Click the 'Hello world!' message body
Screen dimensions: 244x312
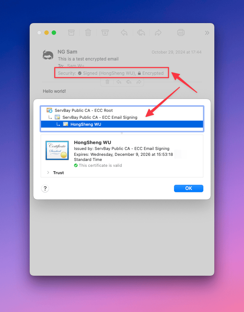54,91
